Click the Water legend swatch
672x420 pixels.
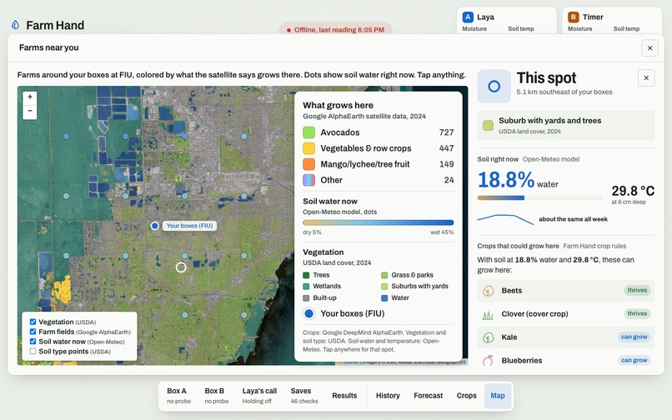384,297
